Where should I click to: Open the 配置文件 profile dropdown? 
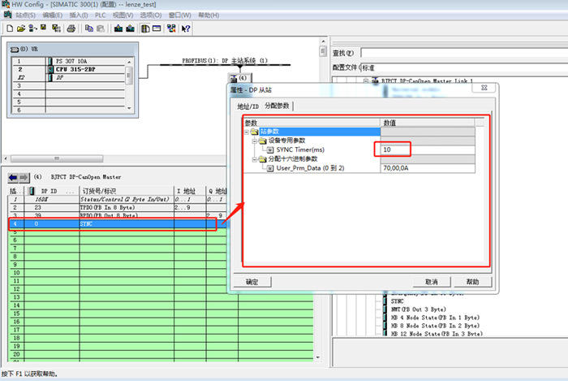pos(464,67)
